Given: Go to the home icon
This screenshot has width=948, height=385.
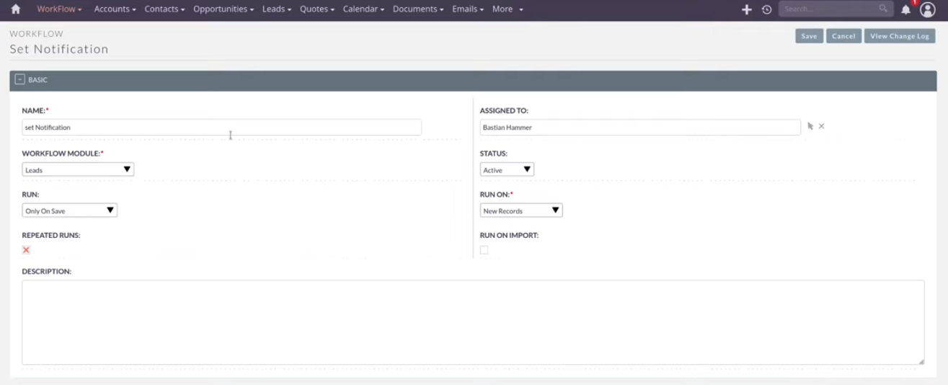Looking at the screenshot, I should [x=15, y=9].
